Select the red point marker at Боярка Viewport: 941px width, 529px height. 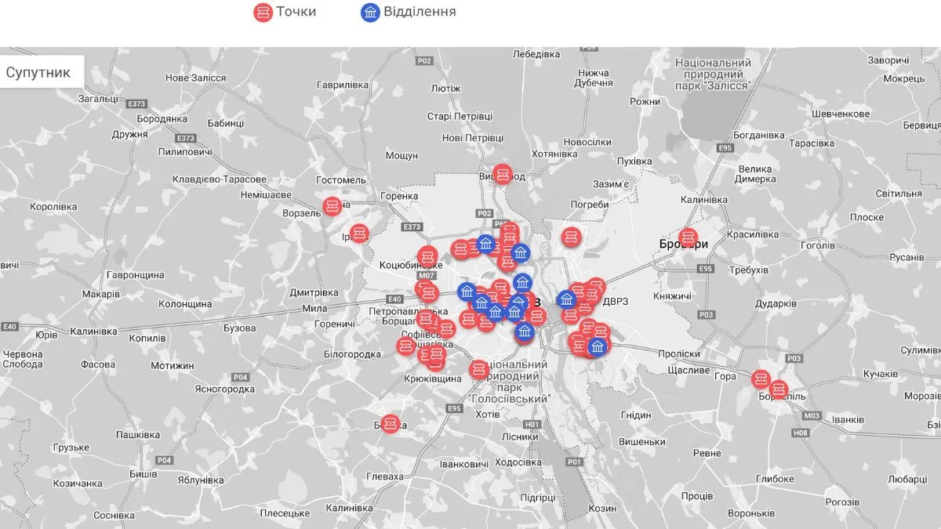click(x=391, y=423)
